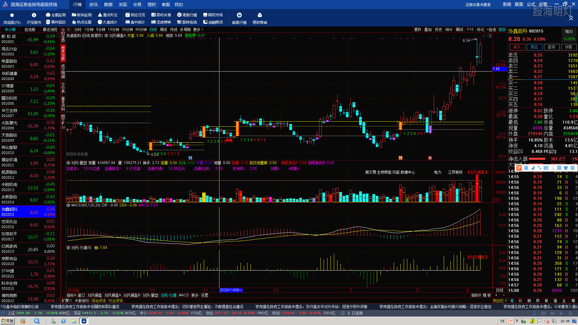Screen dimensions: 578x325
Task: Open 自选股(F6) watchlist icon
Action: coord(12,18)
